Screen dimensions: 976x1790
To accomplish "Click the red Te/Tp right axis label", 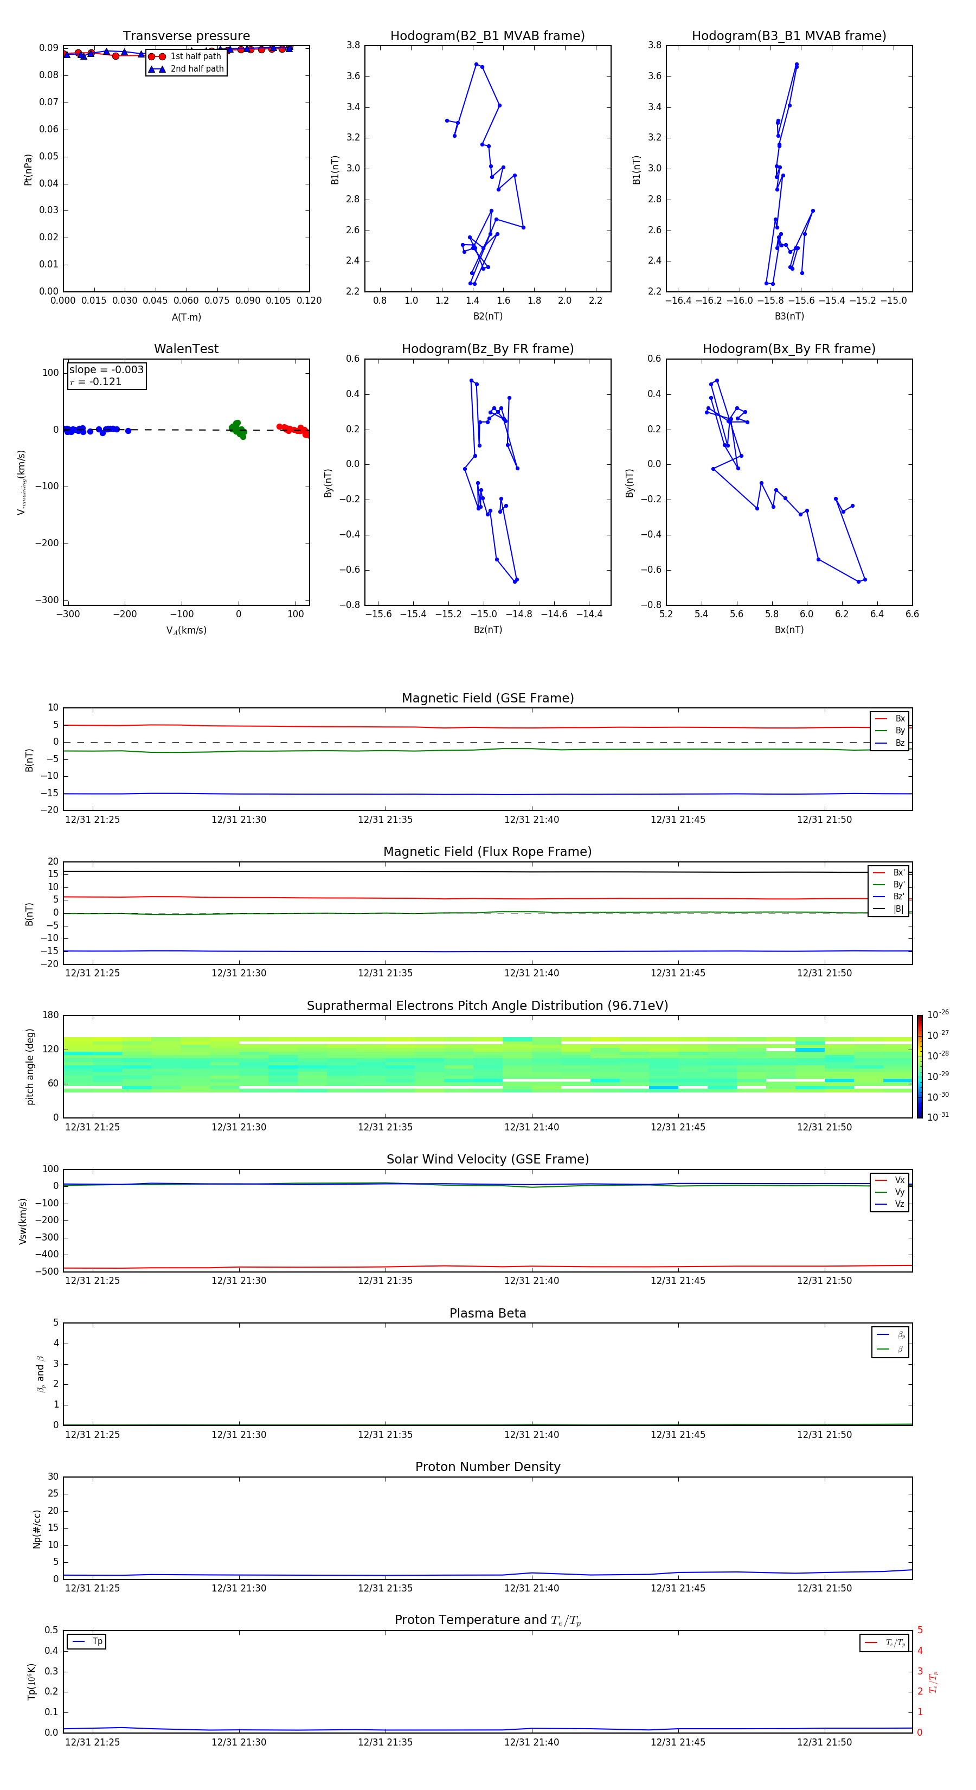I will pyautogui.click(x=934, y=1682).
